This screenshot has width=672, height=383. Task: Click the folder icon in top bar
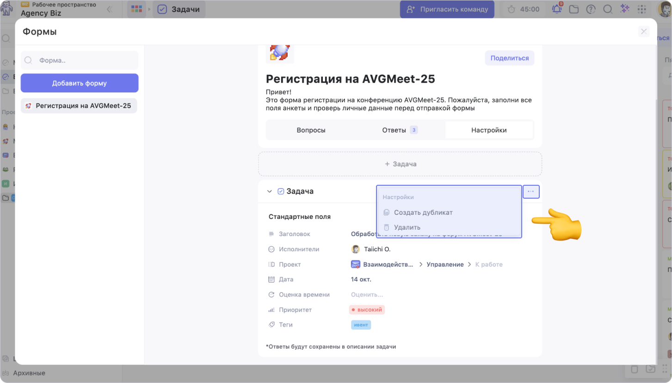point(574,9)
